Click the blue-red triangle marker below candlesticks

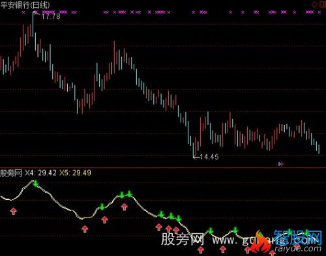[281, 164]
